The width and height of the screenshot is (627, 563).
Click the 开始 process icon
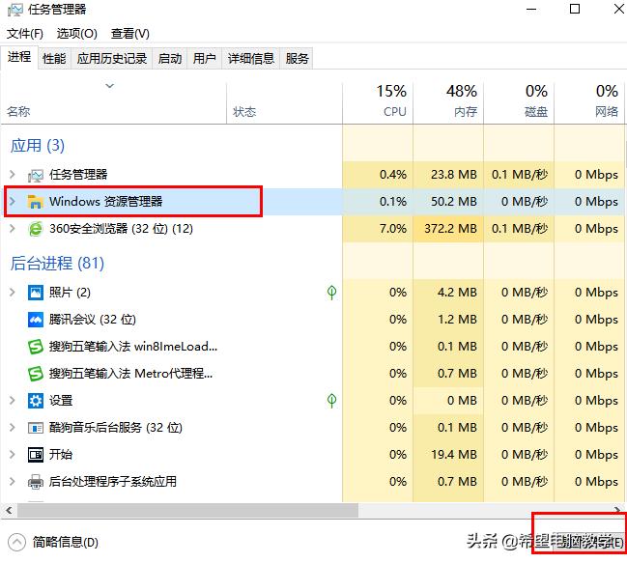(35, 455)
